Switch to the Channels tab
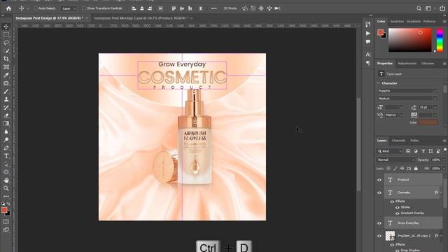 pyautogui.click(x=398, y=141)
